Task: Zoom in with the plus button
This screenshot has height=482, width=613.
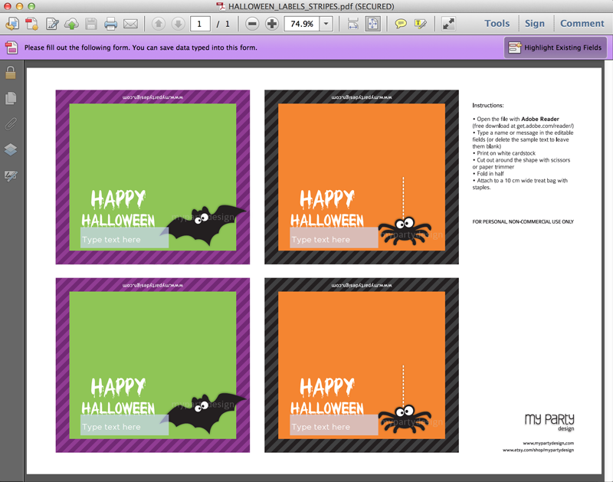Action: point(271,24)
